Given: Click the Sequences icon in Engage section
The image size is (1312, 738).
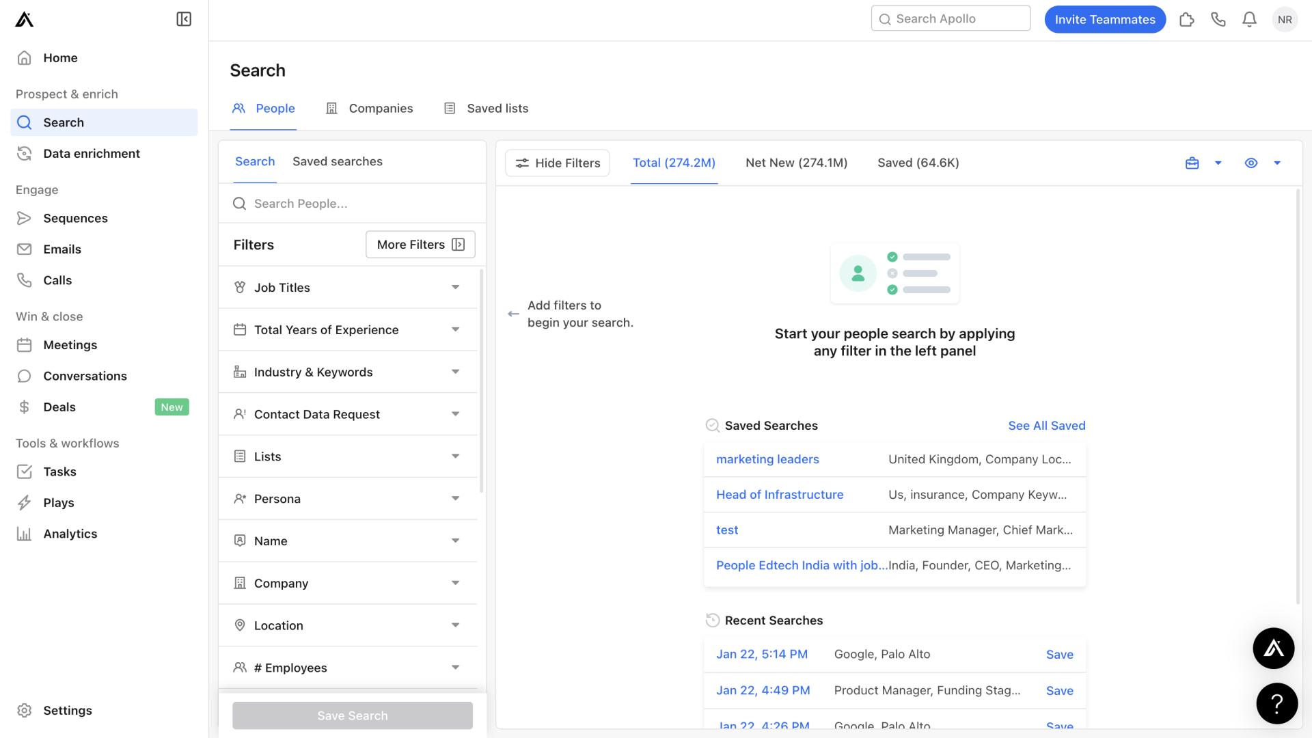Looking at the screenshot, I should [25, 219].
